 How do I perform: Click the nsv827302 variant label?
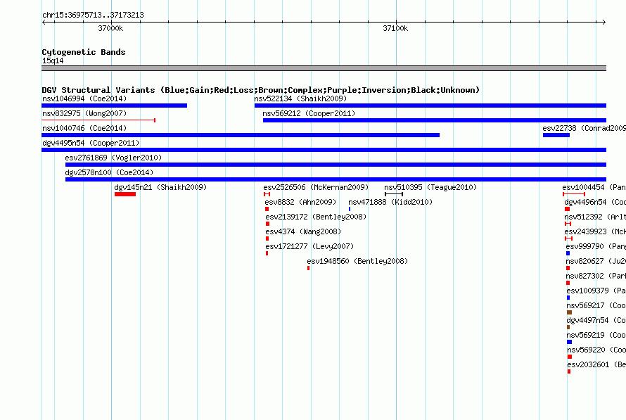[596, 276]
